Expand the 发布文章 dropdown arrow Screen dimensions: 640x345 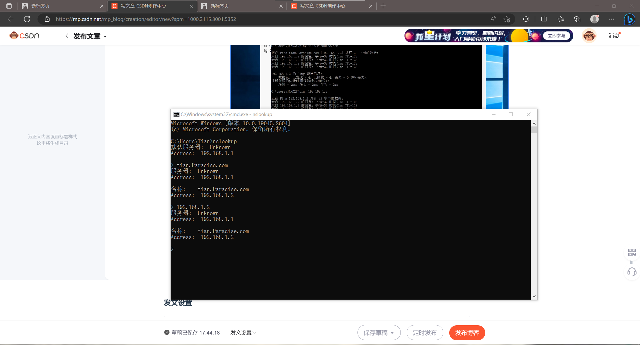click(105, 36)
